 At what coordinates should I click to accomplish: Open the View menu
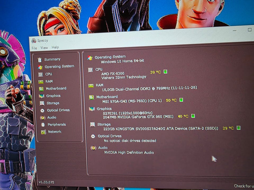[x=44, y=48]
